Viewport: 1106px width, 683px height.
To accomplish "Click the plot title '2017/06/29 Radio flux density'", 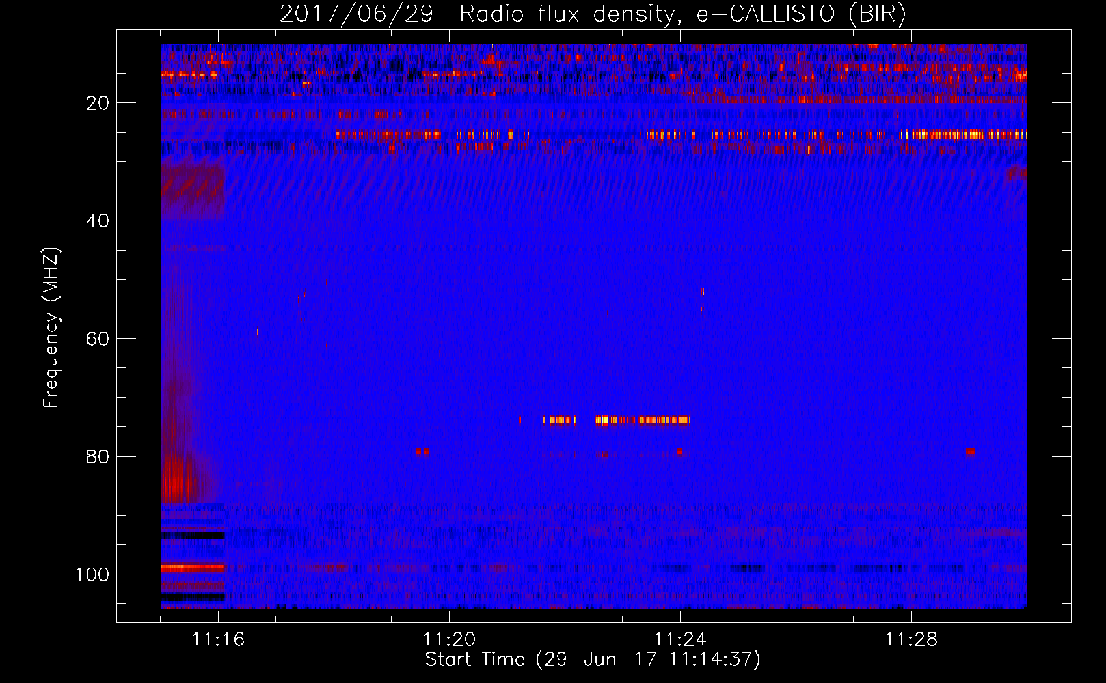I will [593, 14].
